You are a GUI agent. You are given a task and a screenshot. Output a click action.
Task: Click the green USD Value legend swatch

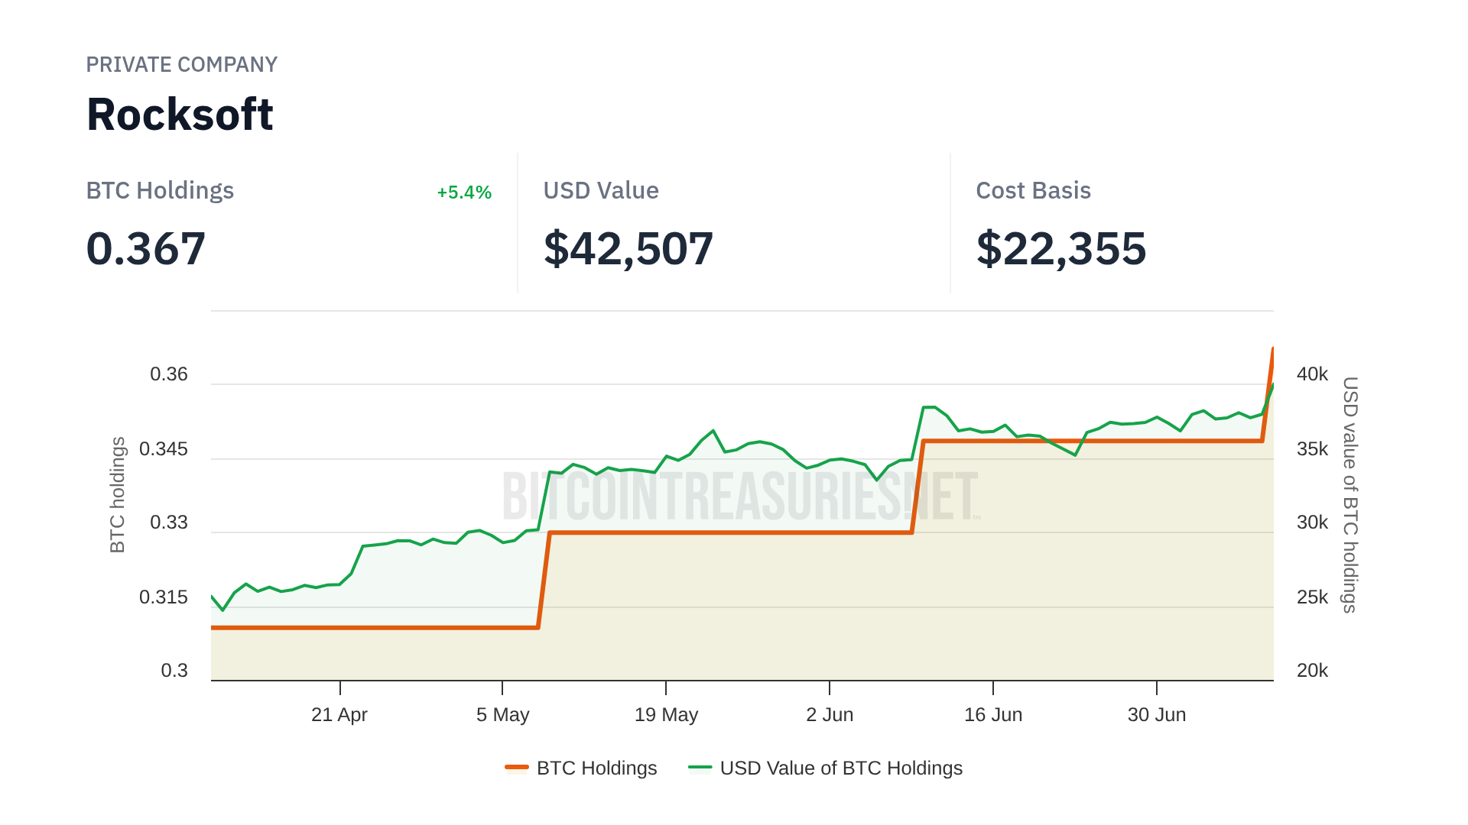[x=700, y=768]
